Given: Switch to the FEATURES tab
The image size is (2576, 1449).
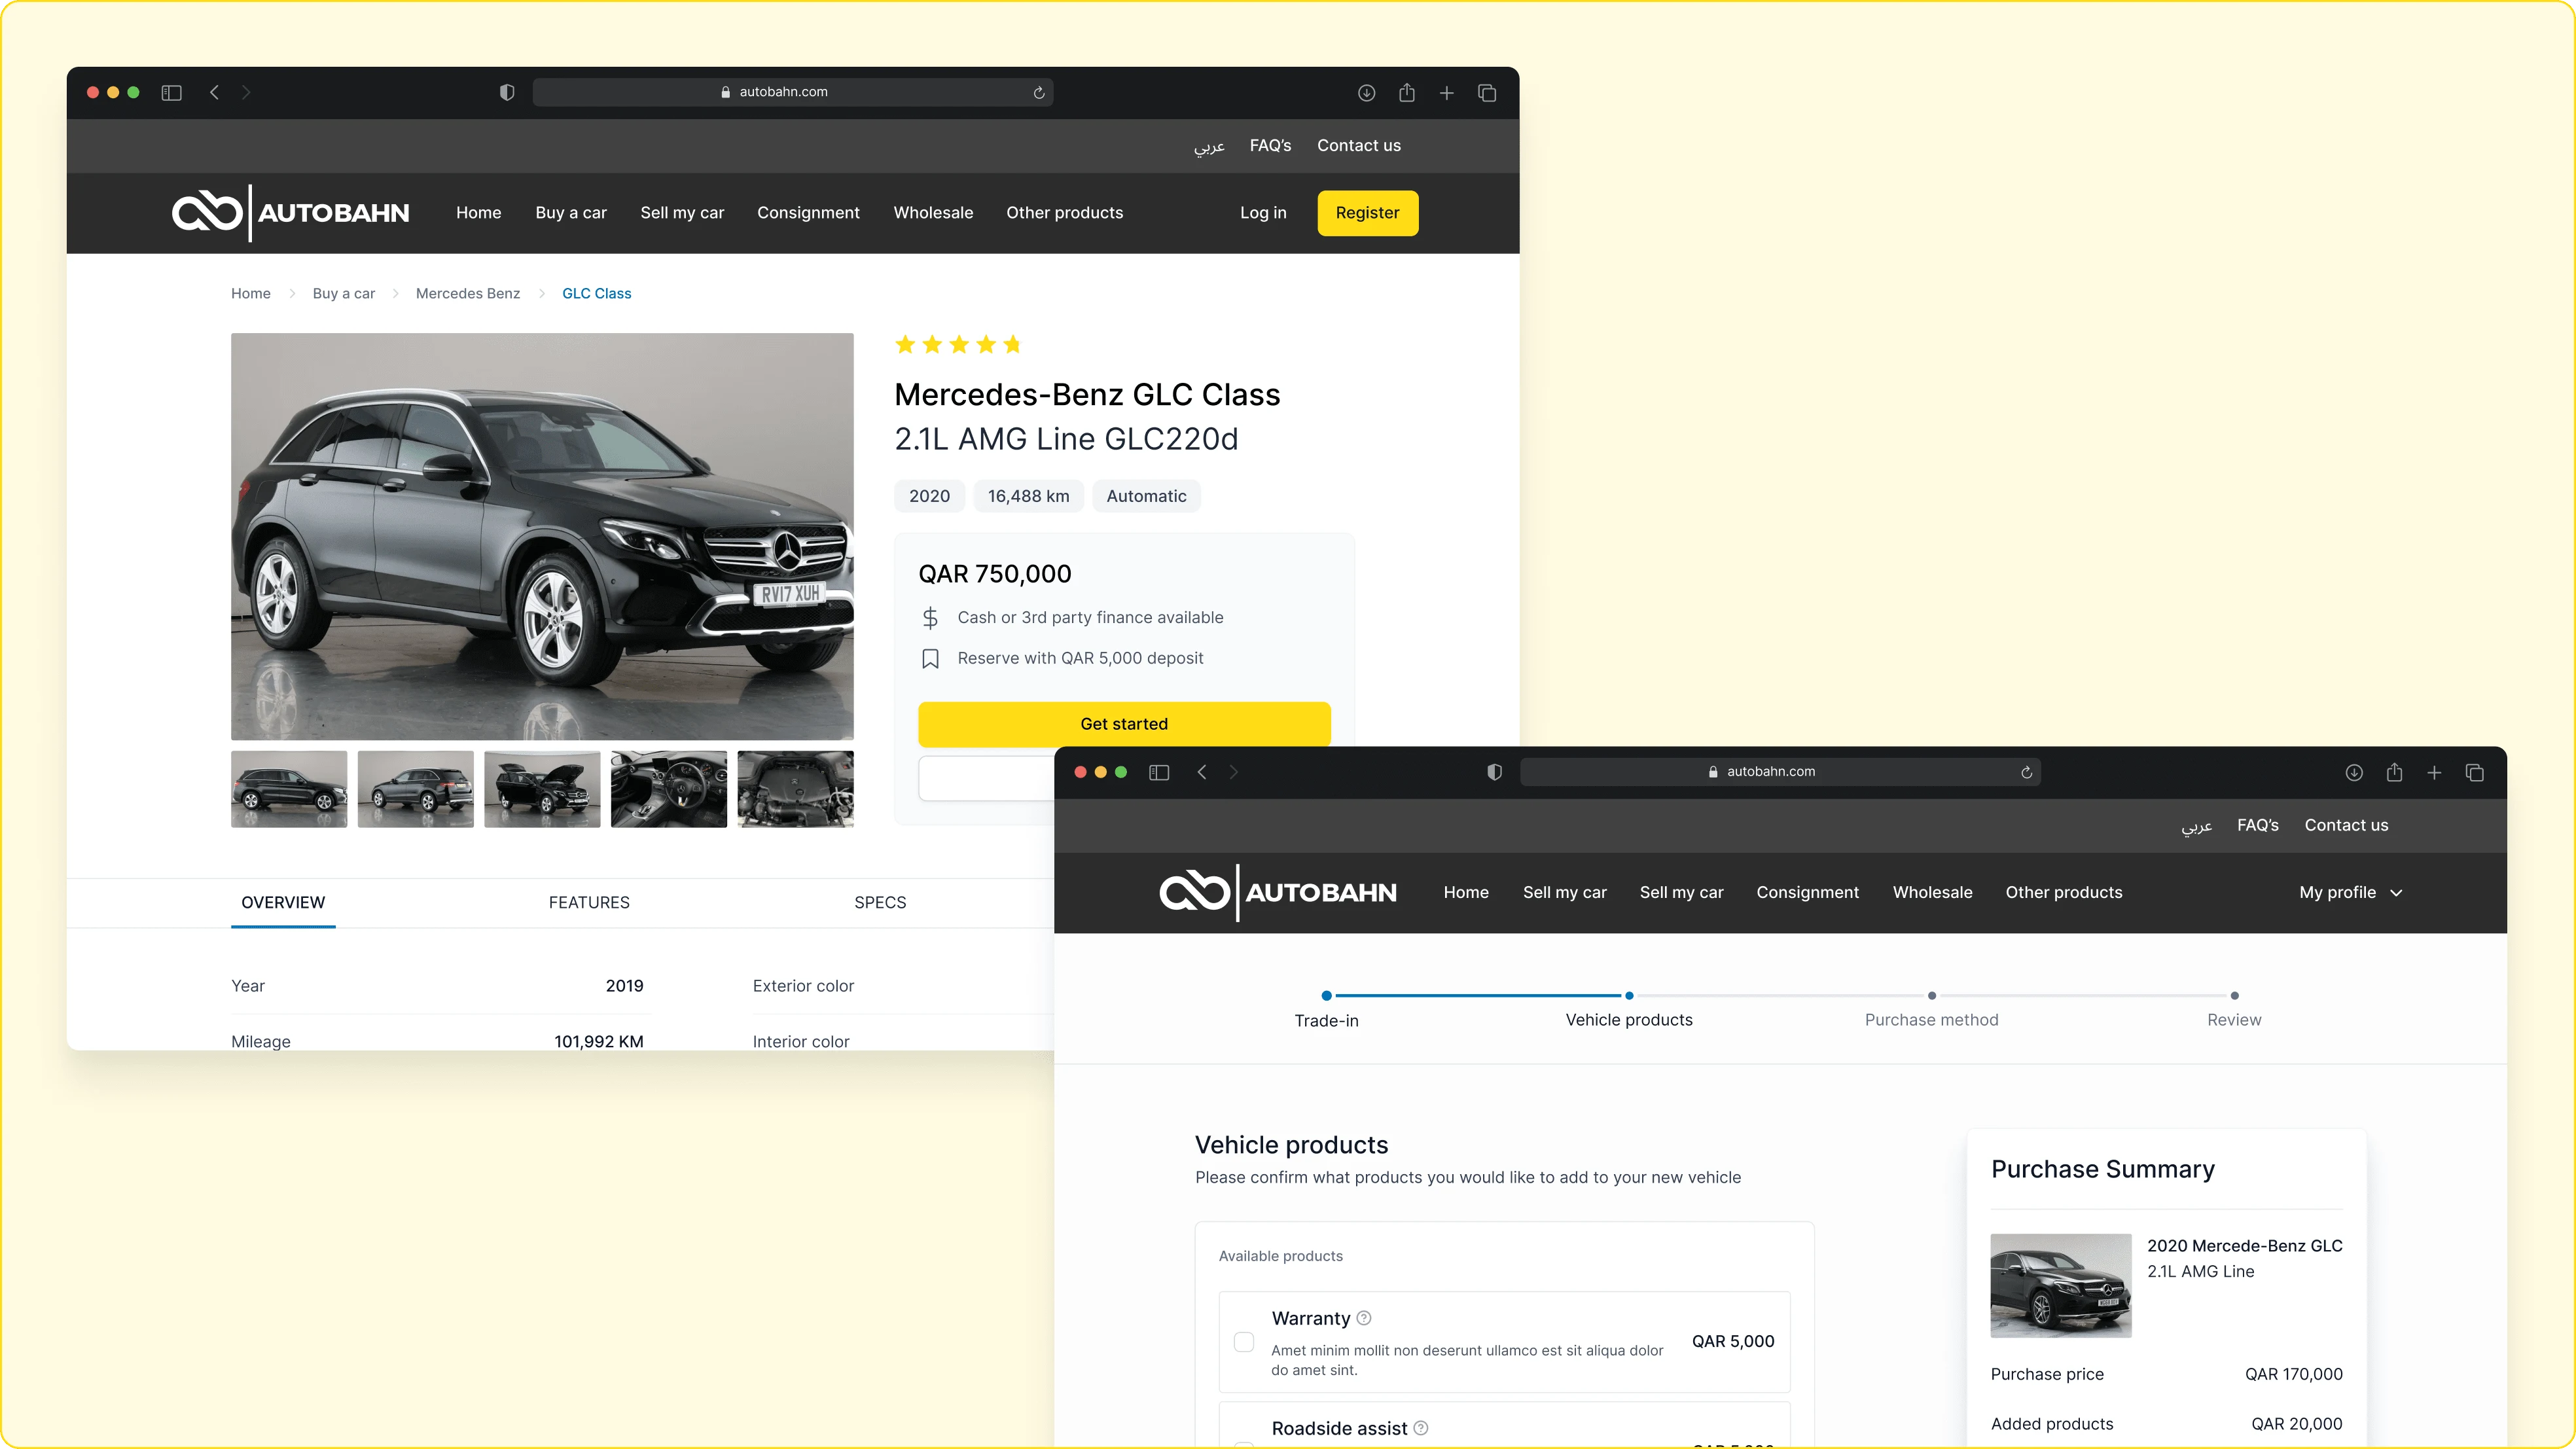Looking at the screenshot, I should 589,902.
